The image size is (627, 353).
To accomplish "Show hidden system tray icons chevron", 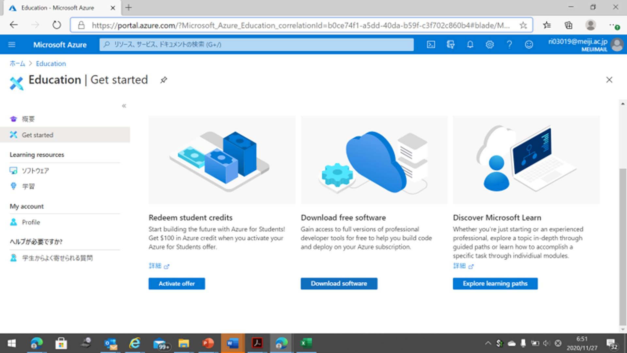I will tap(488, 343).
